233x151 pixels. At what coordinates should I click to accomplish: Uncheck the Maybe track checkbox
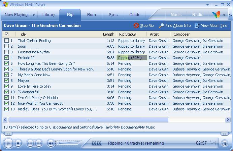point(6,81)
